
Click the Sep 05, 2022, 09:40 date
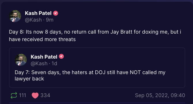[160, 95]
